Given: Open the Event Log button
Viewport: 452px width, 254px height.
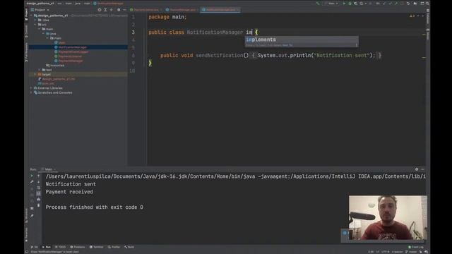Looking at the screenshot, I should (416, 247).
